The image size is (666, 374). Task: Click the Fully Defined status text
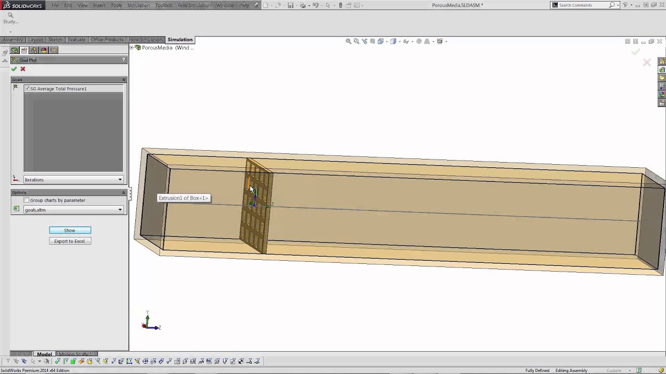click(537, 370)
